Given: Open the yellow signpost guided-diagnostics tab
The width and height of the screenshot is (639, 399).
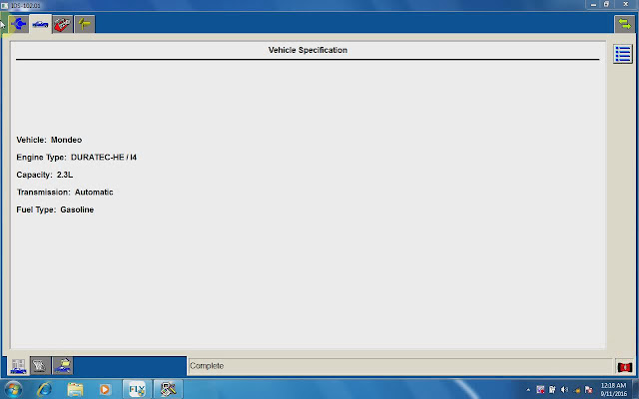Looking at the screenshot, I should coord(84,24).
